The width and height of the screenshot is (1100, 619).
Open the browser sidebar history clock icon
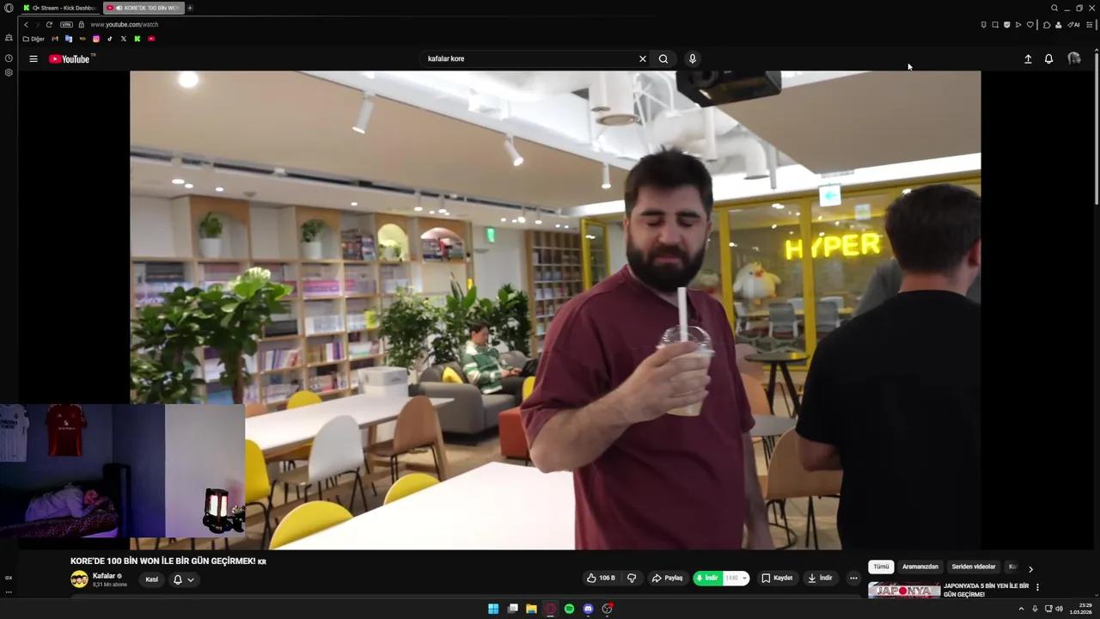click(x=9, y=58)
